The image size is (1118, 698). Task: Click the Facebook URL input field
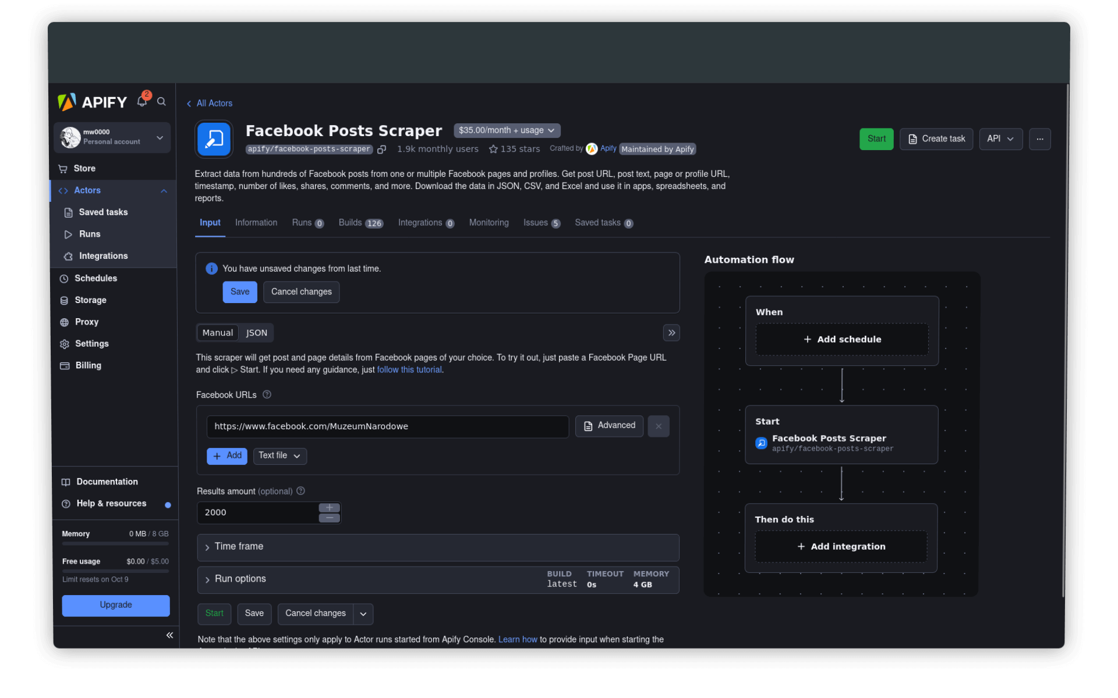388,426
